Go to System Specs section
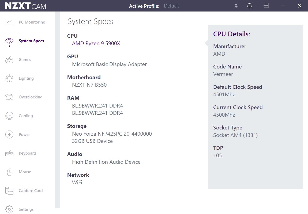 (31, 41)
